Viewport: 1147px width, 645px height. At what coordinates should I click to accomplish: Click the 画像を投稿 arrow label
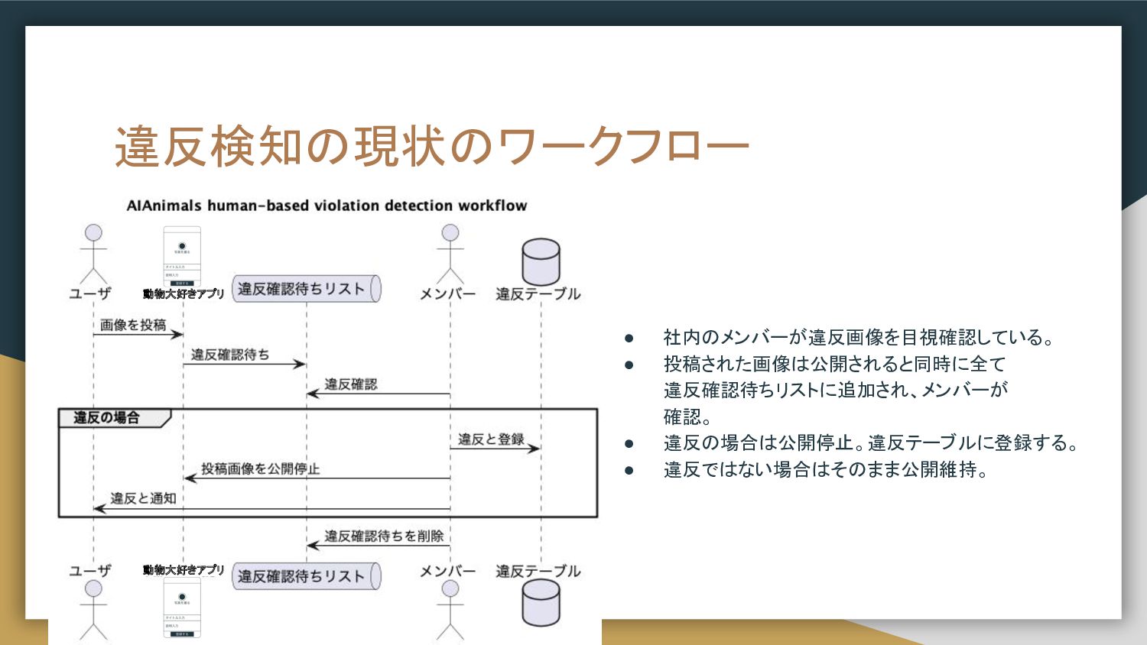(x=133, y=325)
